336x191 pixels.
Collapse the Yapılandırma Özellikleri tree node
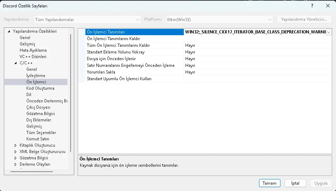(x=9, y=31)
